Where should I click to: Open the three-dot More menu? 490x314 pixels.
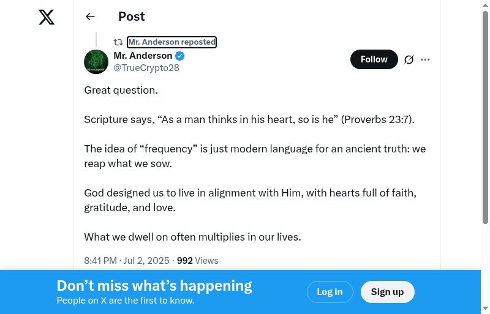[x=426, y=59]
